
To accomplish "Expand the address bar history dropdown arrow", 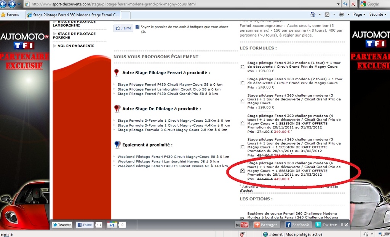I will coord(338,4).
